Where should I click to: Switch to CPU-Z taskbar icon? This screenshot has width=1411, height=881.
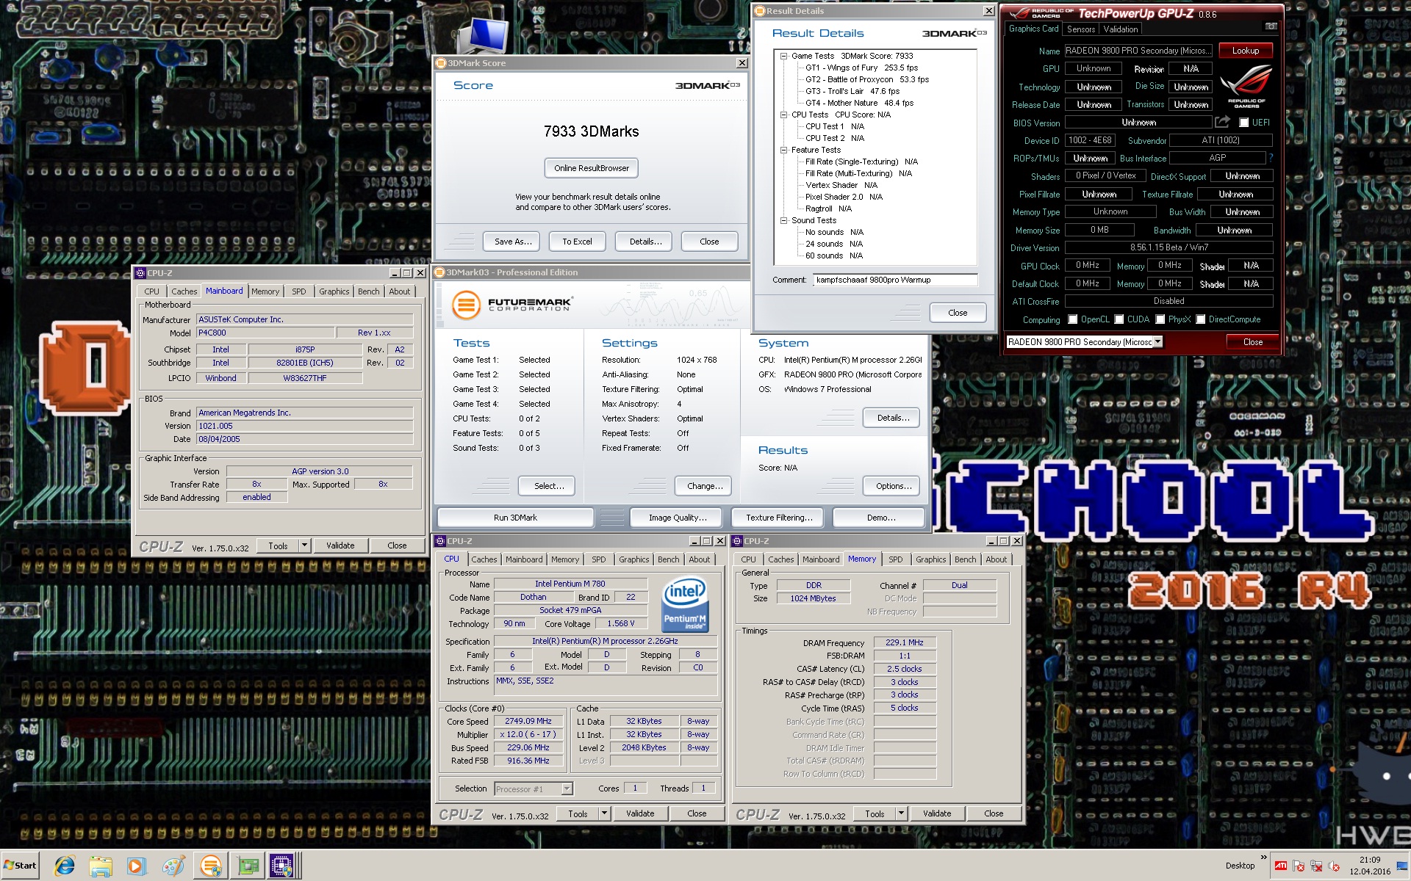tap(282, 866)
